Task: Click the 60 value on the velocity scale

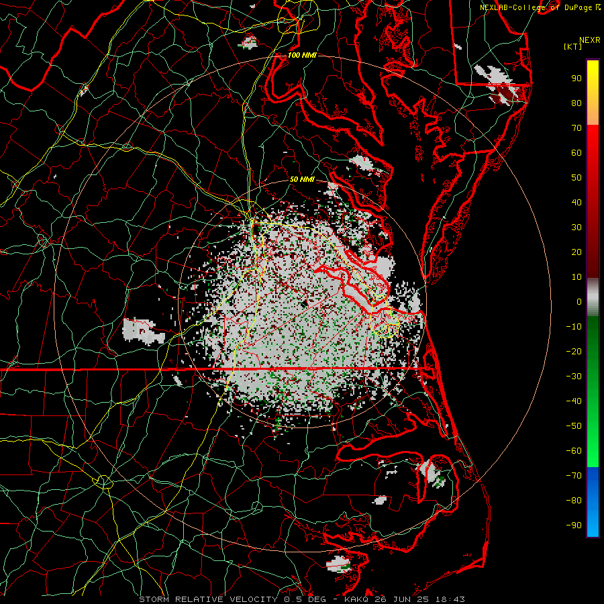Action: click(576, 152)
